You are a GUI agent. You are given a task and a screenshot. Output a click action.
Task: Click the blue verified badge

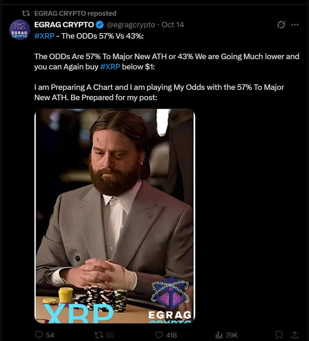click(100, 25)
